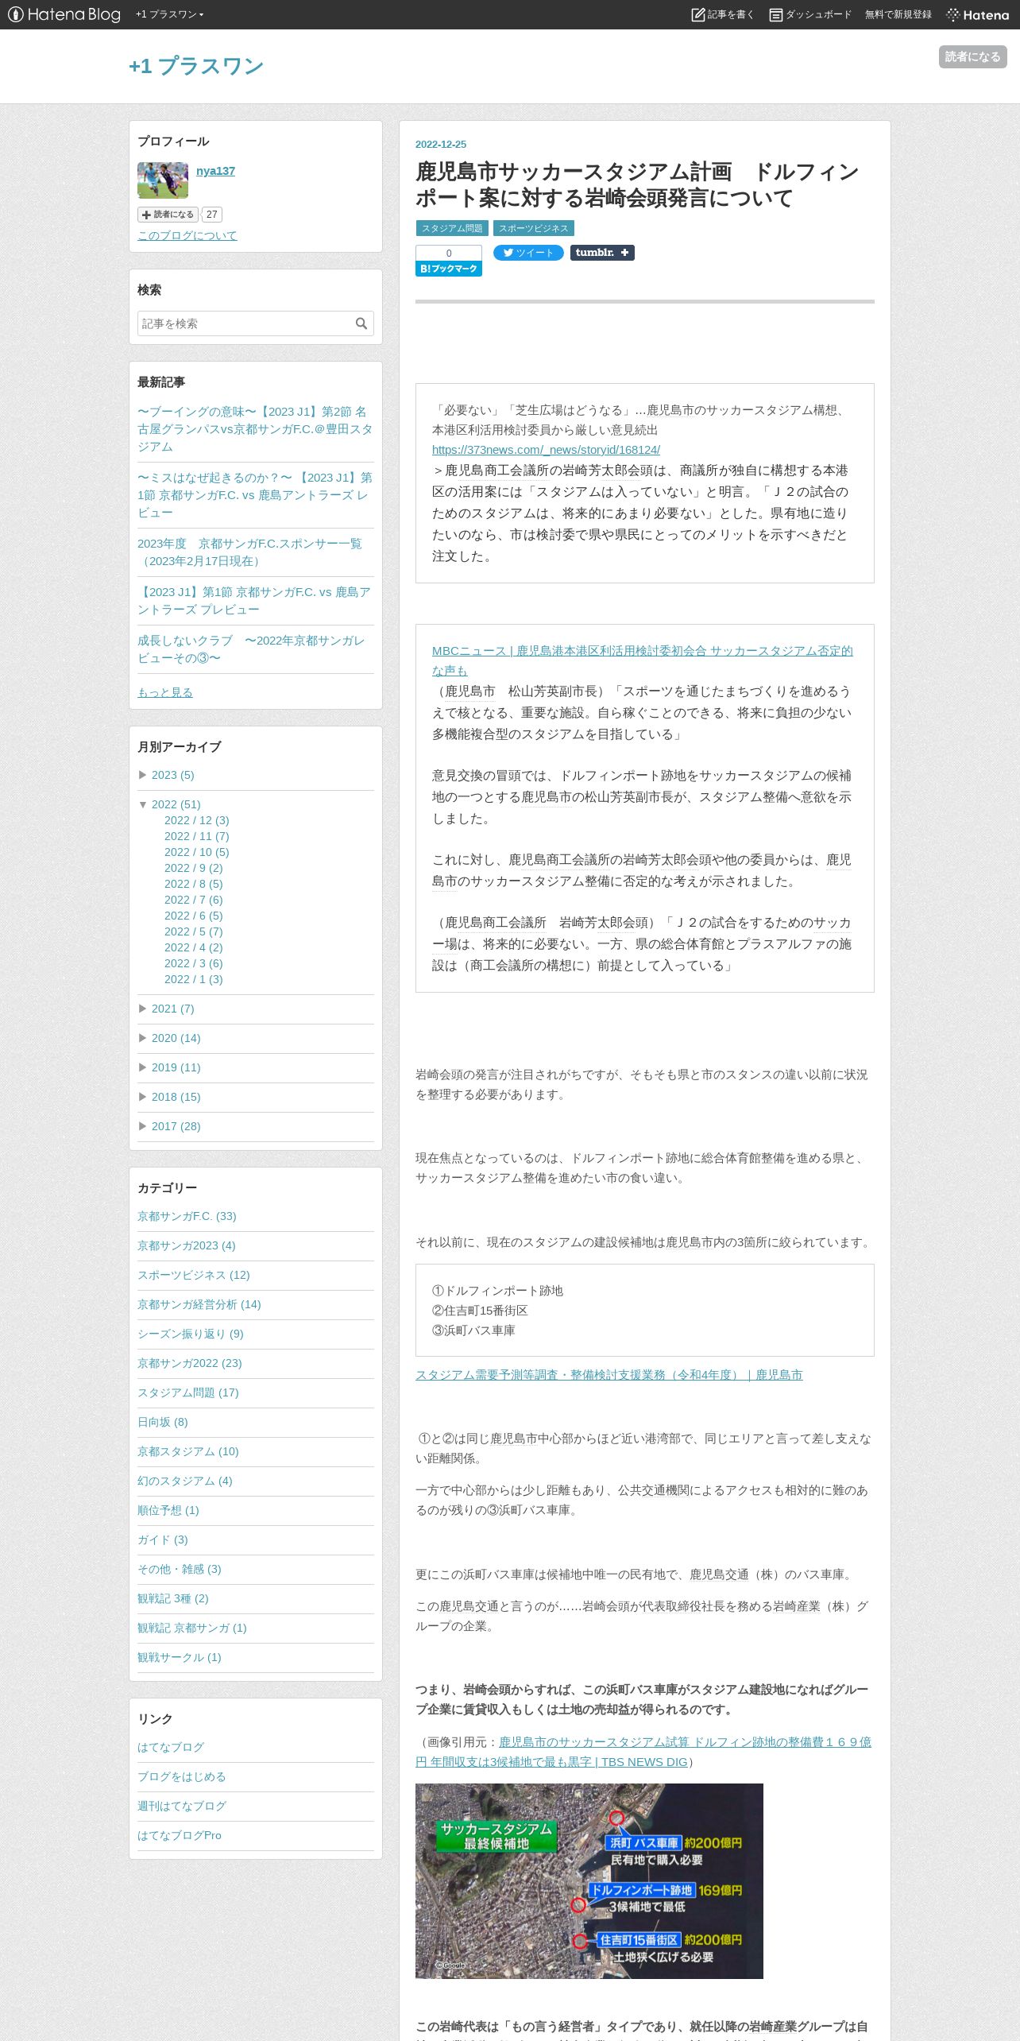Open the MBCニュース article link
The image size is (1020, 2041).
pos(642,660)
